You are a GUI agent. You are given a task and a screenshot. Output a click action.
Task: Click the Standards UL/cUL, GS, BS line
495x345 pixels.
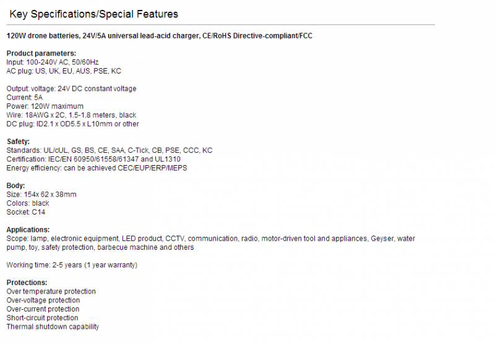(x=110, y=150)
